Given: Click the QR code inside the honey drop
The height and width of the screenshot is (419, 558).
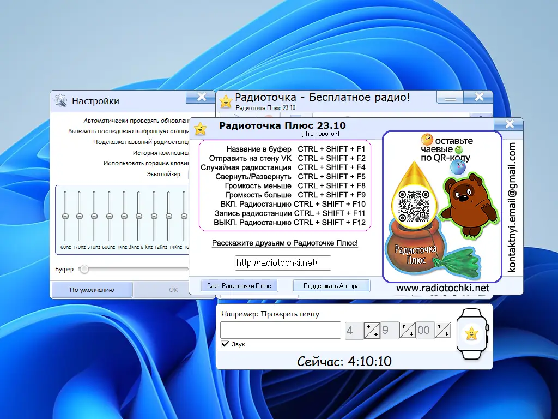Looking at the screenshot, I should point(414,206).
